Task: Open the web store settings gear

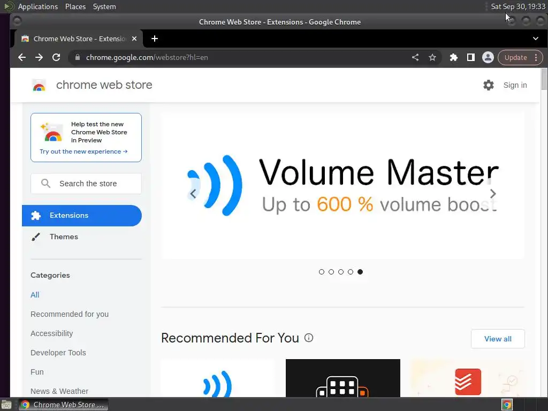Action: tap(488, 85)
